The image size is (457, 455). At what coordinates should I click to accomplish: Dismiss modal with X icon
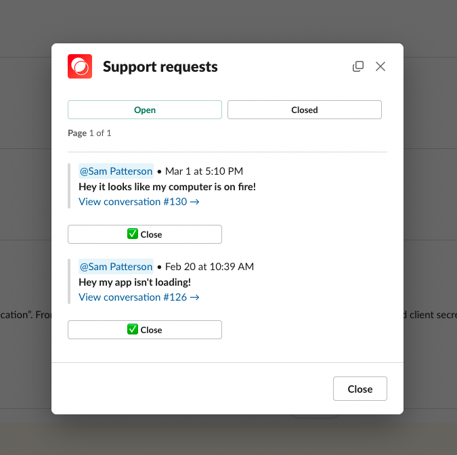(380, 66)
